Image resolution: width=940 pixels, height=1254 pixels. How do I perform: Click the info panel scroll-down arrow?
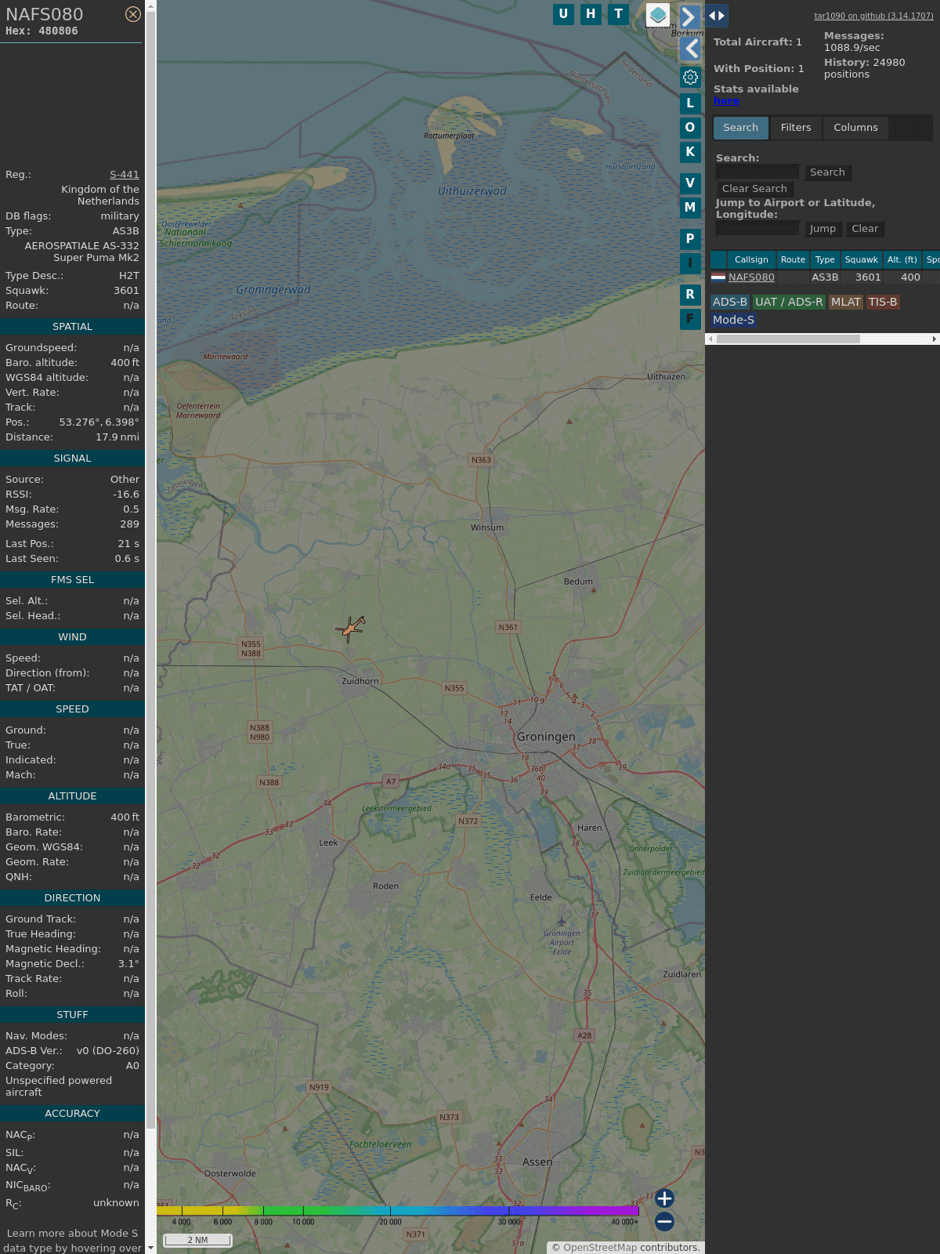pos(150,1248)
